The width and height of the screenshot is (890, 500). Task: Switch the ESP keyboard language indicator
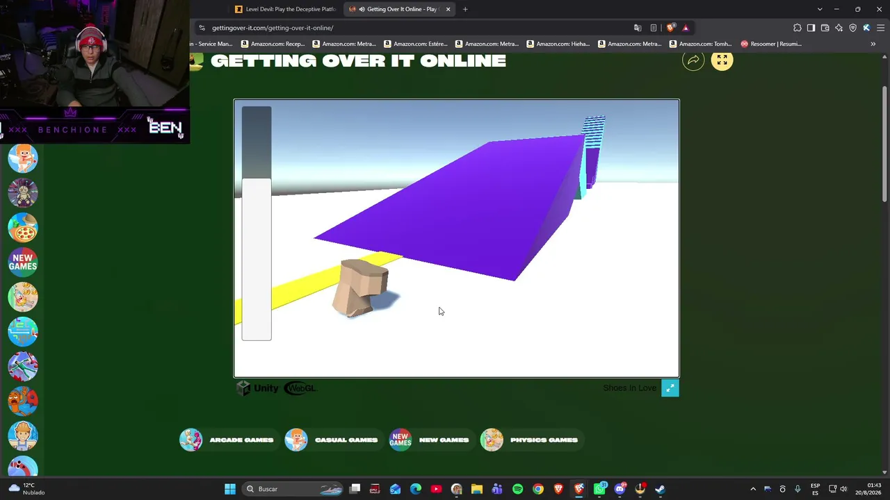click(x=815, y=489)
